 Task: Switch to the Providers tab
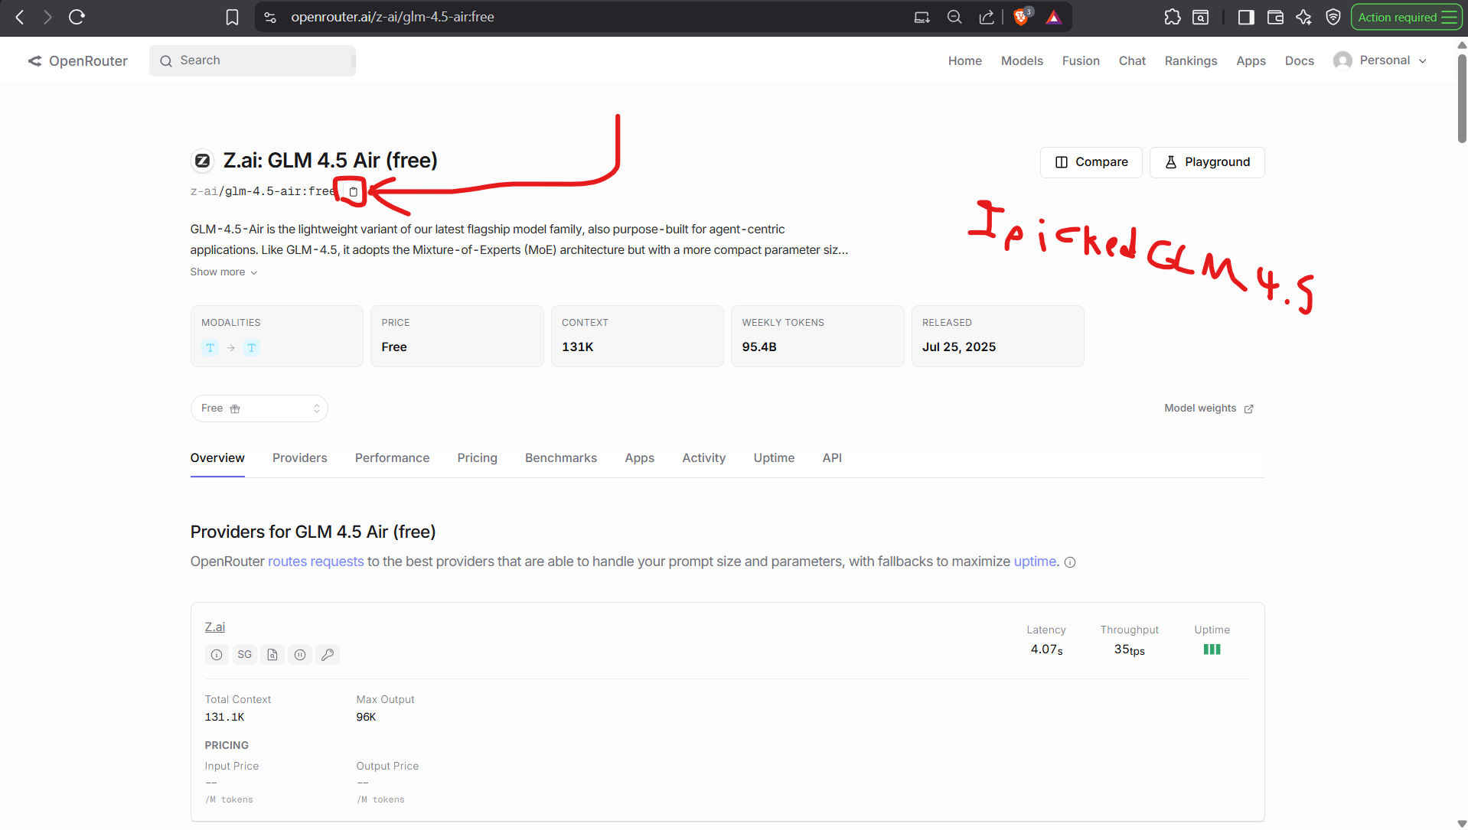(x=300, y=458)
